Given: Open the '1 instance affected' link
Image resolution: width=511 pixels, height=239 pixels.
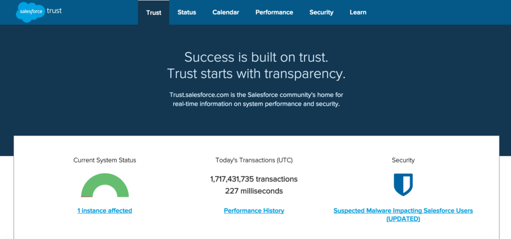Looking at the screenshot, I should point(105,211).
